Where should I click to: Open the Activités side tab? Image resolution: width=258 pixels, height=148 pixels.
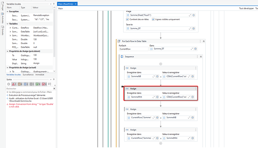[x=3, y=18]
